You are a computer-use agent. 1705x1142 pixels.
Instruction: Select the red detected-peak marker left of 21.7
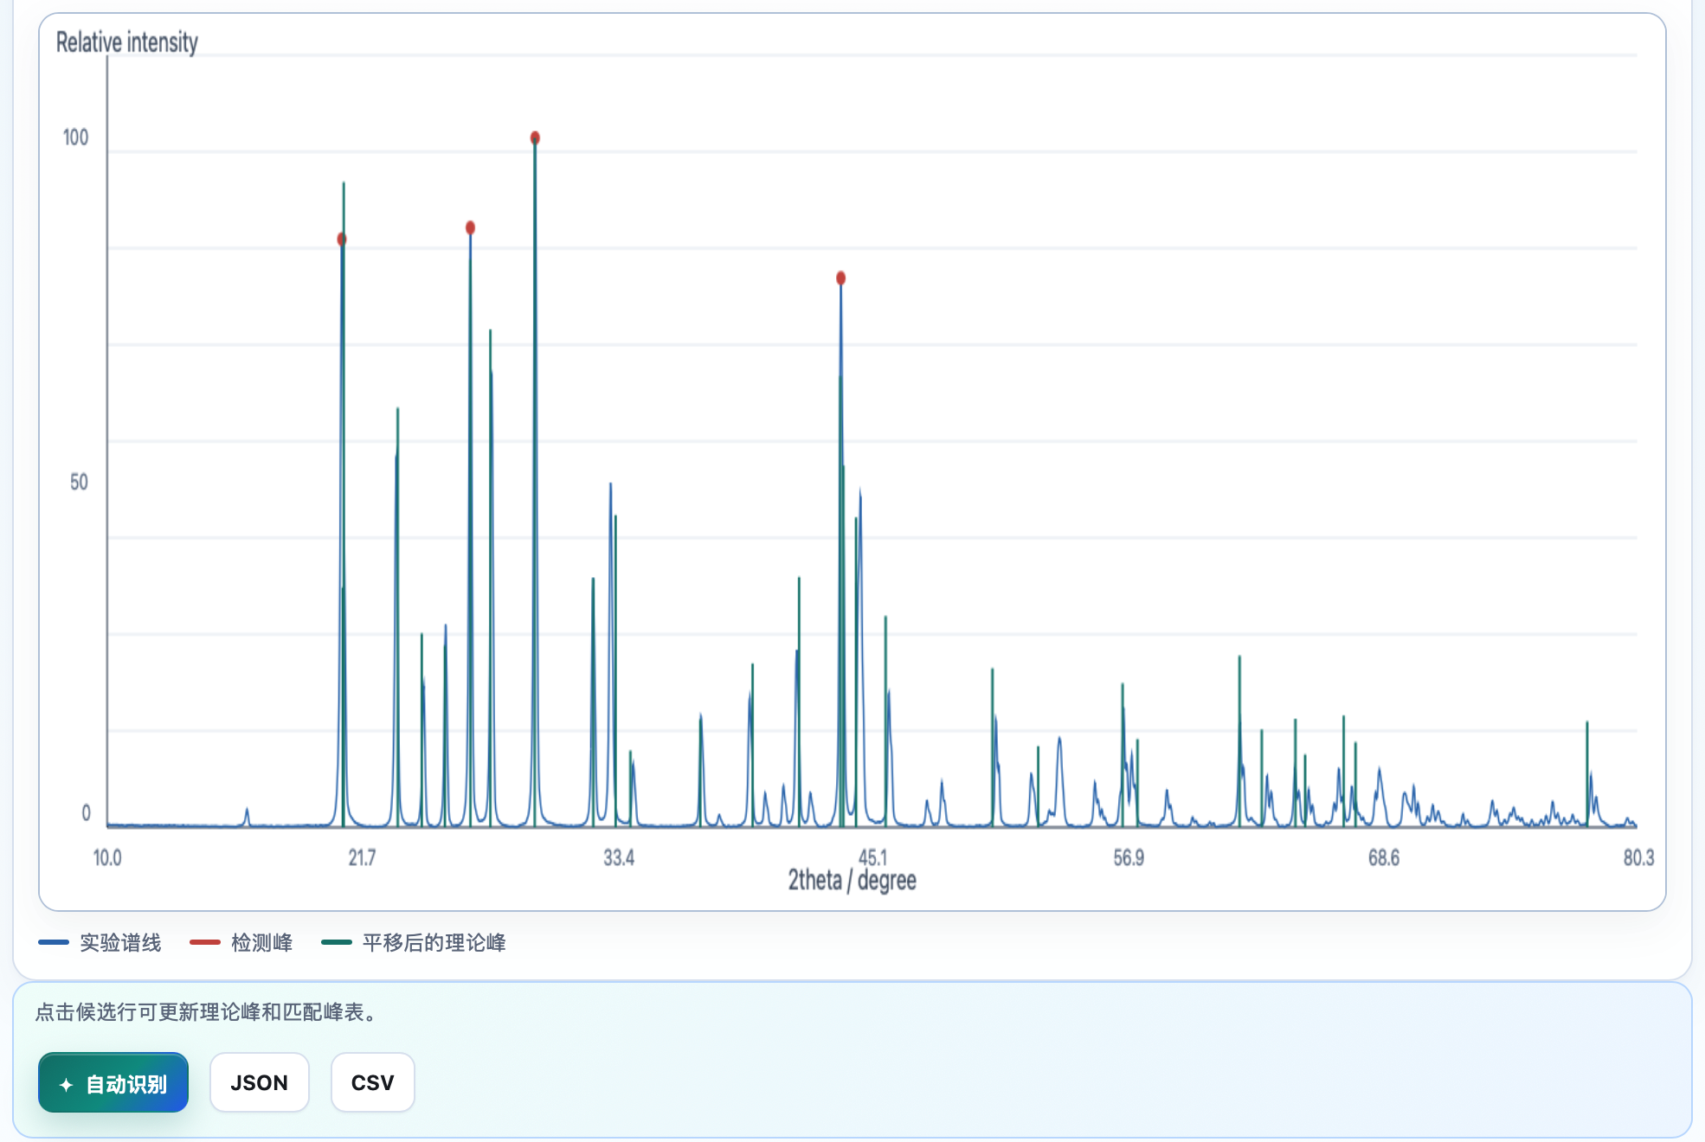(342, 239)
